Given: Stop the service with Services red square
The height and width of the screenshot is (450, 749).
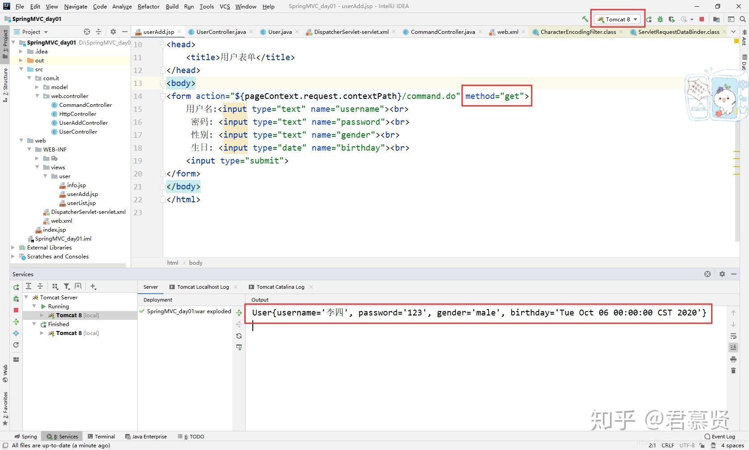Looking at the screenshot, I should pyautogui.click(x=16, y=310).
